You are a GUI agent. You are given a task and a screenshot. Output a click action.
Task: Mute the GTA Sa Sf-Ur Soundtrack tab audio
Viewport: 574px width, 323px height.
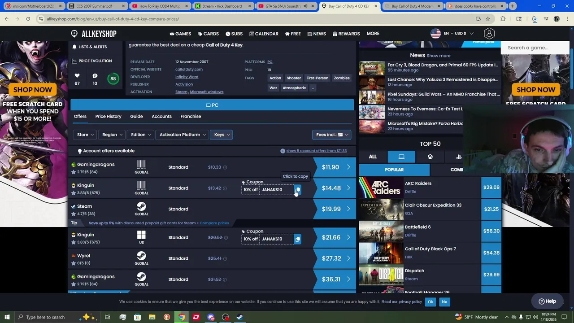305,6
